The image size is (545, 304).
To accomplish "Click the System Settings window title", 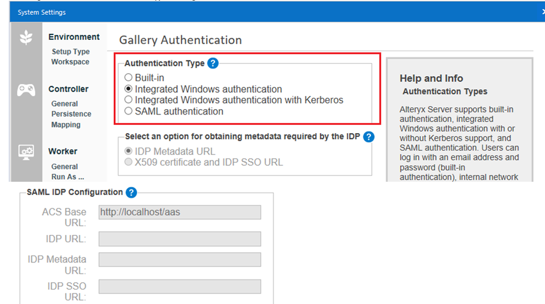I will [42, 12].
